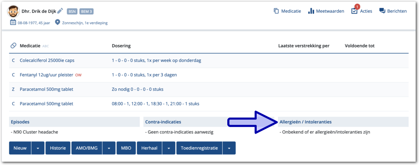
Task: Click the patient avatar picture
Action: [x=14, y=11]
